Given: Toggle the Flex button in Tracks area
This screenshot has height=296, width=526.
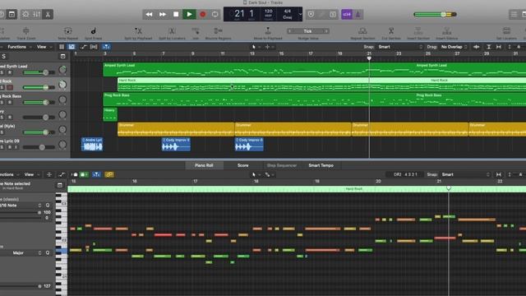Looking at the screenshot, I should (x=94, y=47).
